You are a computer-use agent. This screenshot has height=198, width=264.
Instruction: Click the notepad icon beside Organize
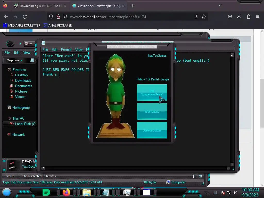(x=32, y=60)
